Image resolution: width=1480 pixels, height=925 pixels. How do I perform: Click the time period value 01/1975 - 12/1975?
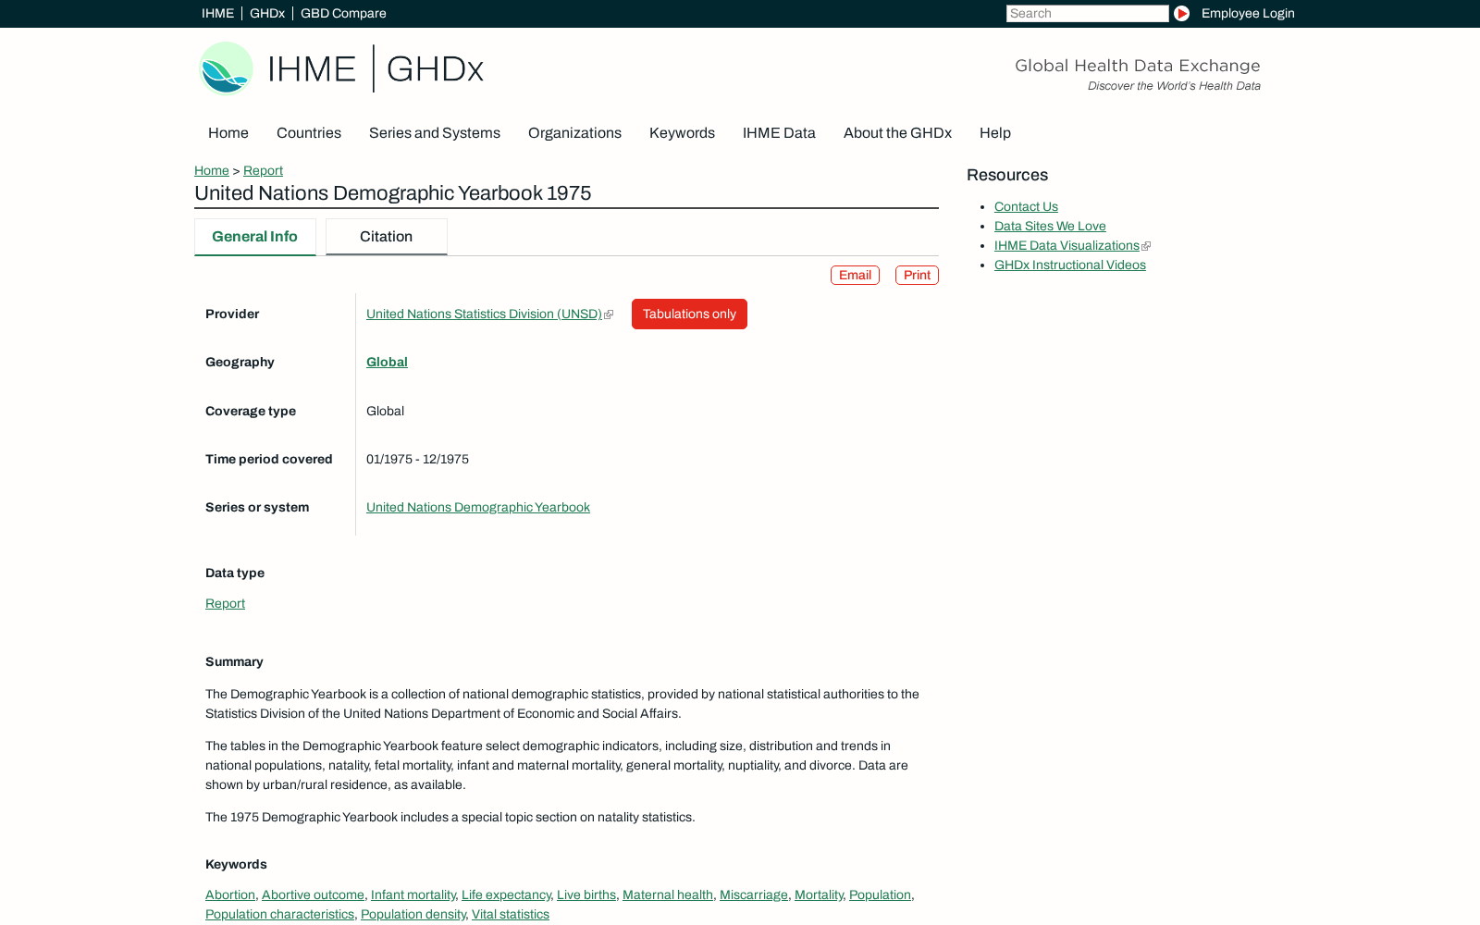pyautogui.click(x=417, y=460)
